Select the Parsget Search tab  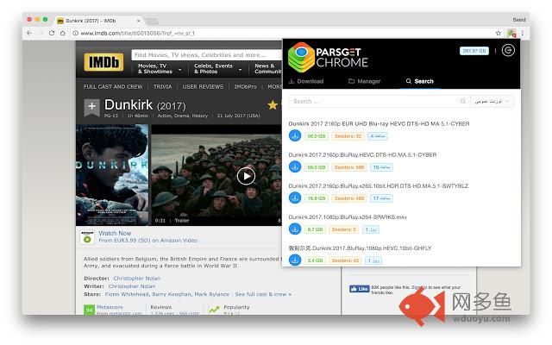click(420, 81)
